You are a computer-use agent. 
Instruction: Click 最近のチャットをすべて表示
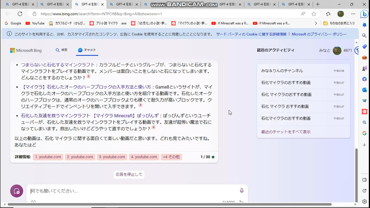point(286,132)
